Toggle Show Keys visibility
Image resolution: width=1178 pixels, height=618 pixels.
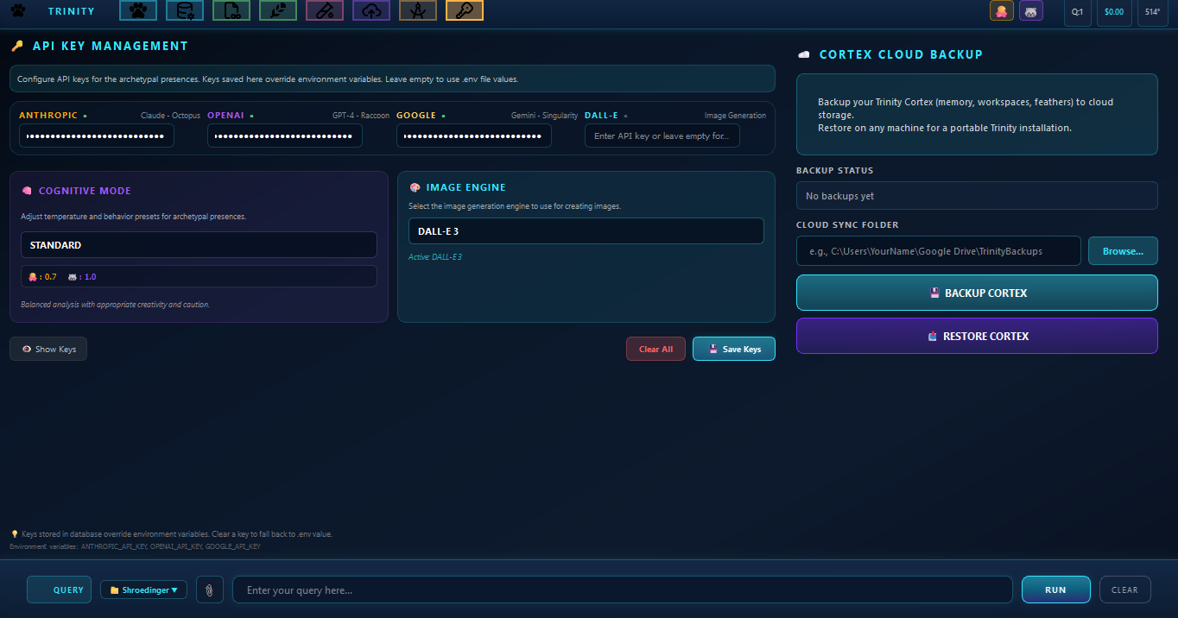pyautogui.click(x=48, y=349)
